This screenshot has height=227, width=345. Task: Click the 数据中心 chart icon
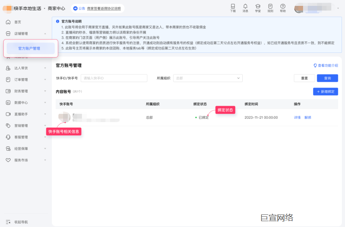[8, 103]
